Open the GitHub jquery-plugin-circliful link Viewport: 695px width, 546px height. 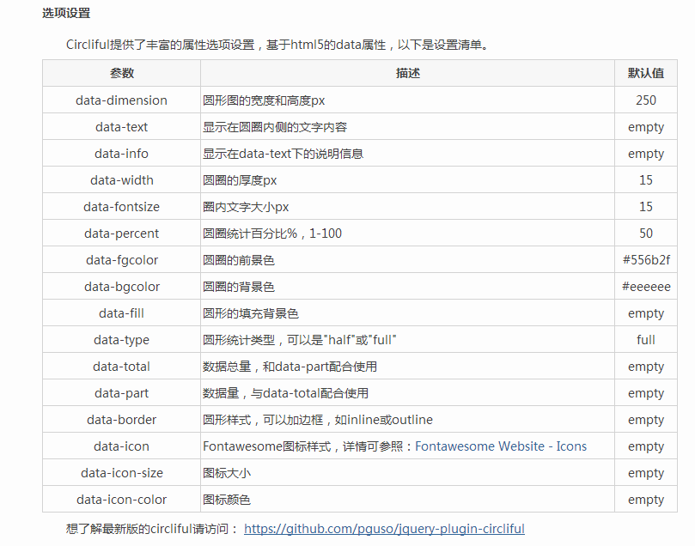384,529
